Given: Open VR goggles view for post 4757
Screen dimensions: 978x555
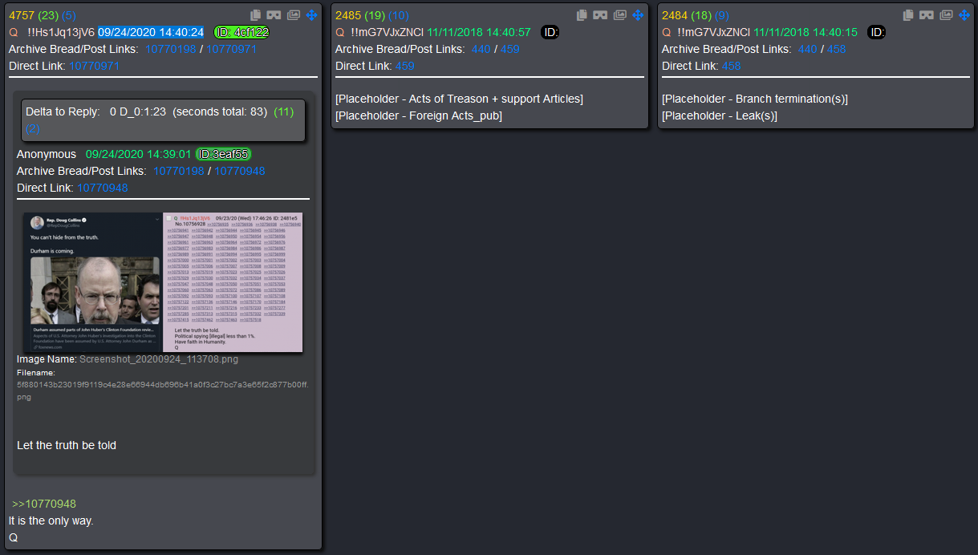Looking at the screenshot, I should (274, 15).
